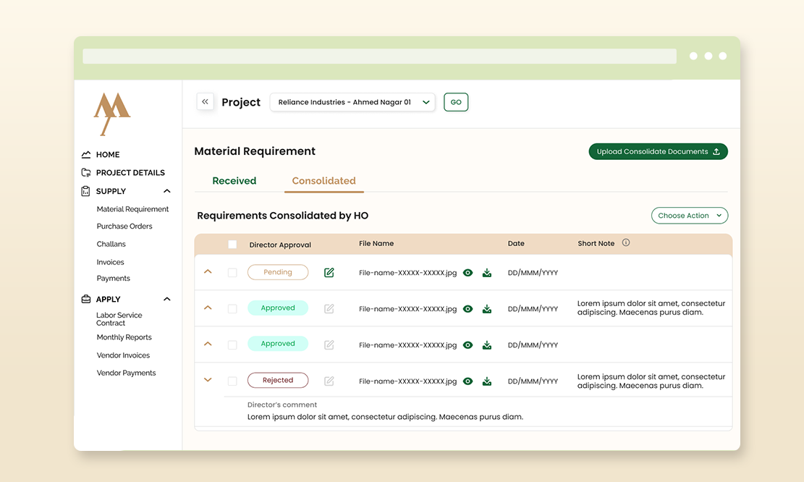Check the checkbox in the Rejected row
The height and width of the screenshot is (482, 804).
[x=232, y=381]
